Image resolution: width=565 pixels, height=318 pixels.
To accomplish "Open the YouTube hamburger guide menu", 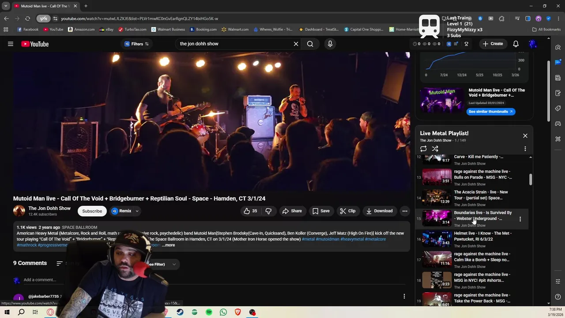I will 11,44.
